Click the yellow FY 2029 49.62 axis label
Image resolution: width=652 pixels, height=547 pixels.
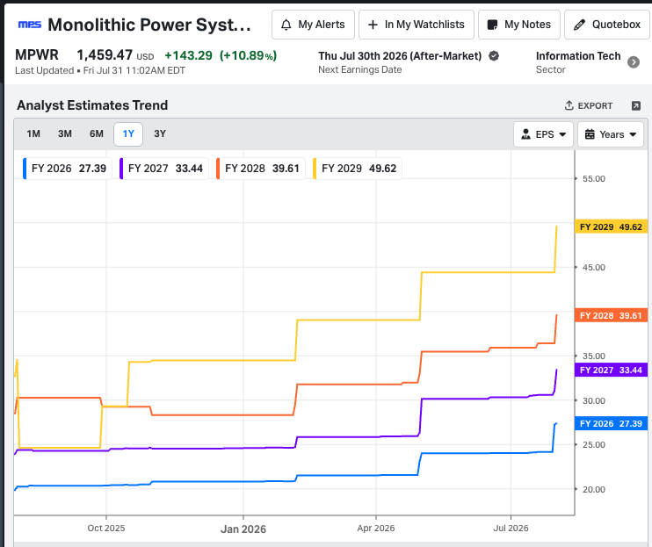(x=611, y=227)
